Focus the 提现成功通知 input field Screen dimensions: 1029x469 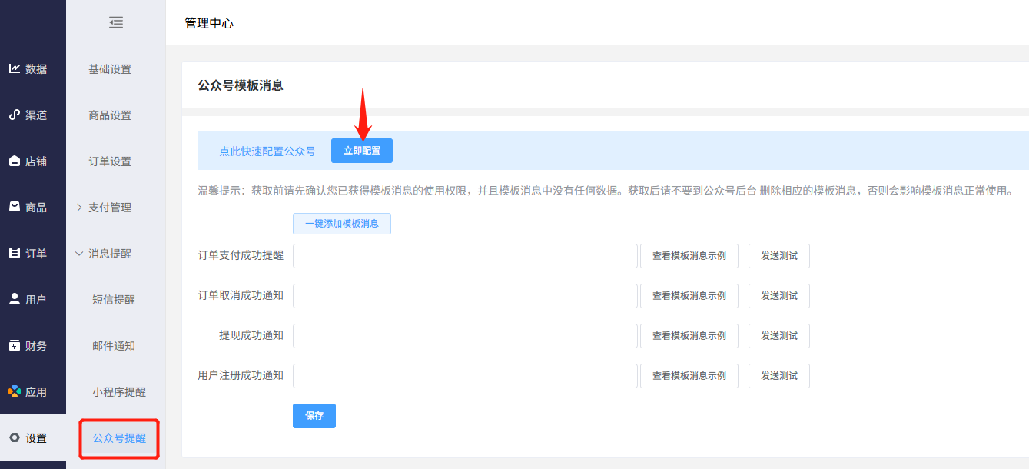465,336
